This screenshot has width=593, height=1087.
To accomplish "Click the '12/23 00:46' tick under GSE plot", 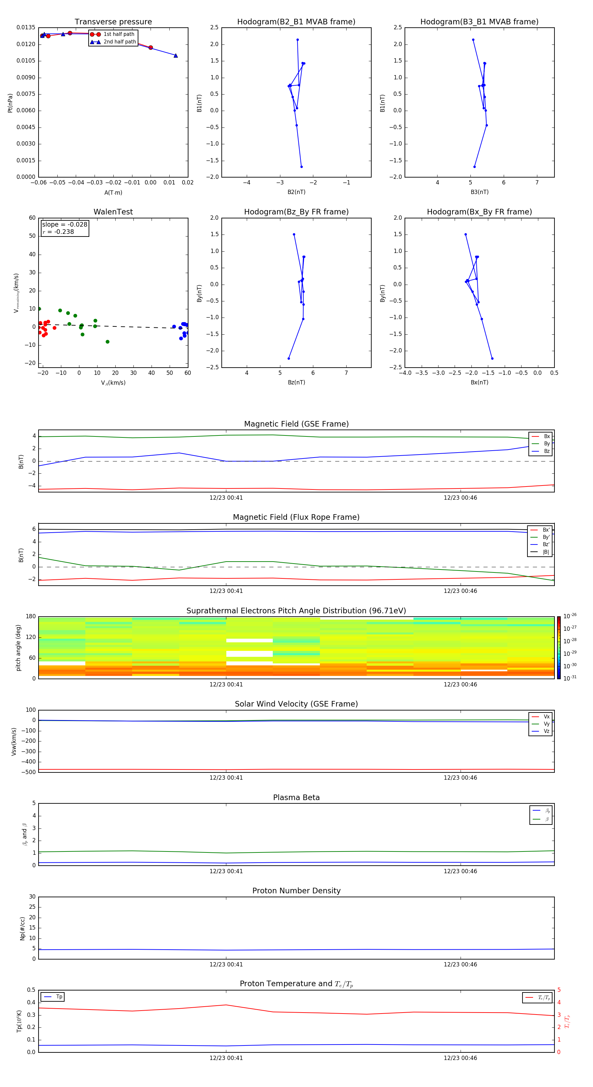I will point(461,498).
